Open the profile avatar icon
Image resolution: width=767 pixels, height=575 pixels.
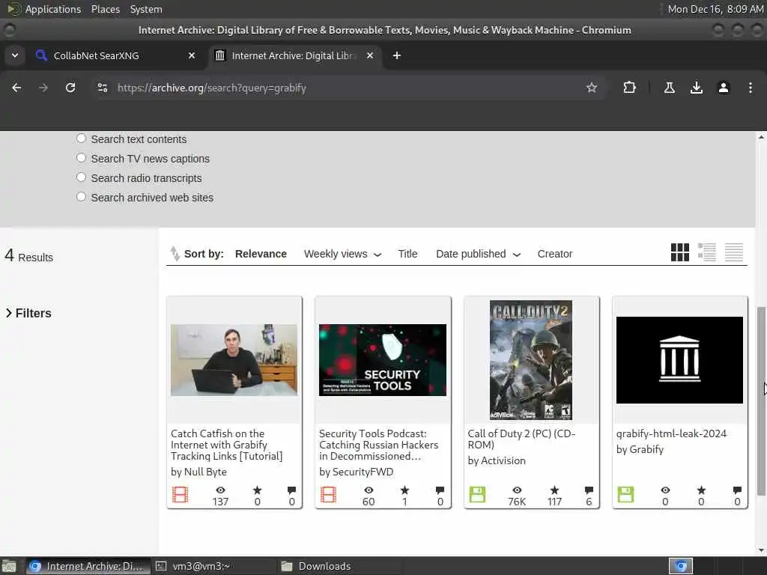click(x=723, y=88)
